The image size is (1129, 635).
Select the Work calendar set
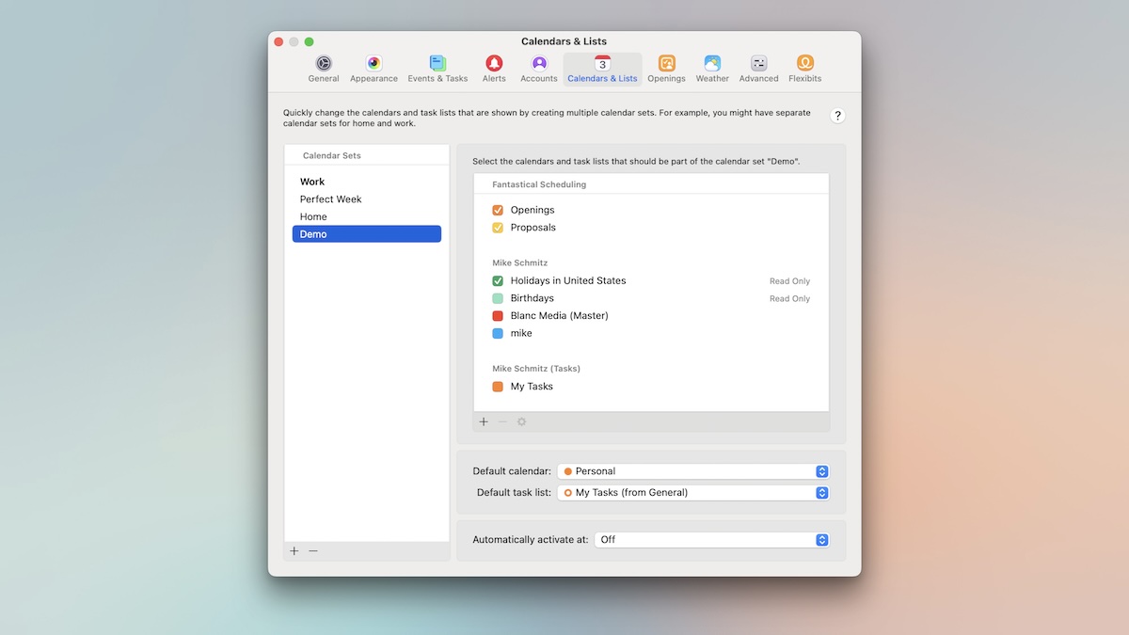click(x=367, y=182)
